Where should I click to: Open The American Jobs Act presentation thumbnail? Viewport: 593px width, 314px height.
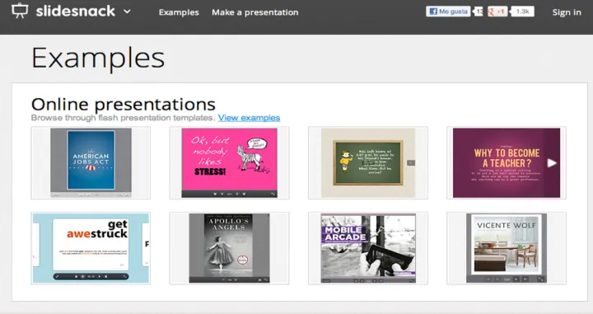(x=91, y=162)
